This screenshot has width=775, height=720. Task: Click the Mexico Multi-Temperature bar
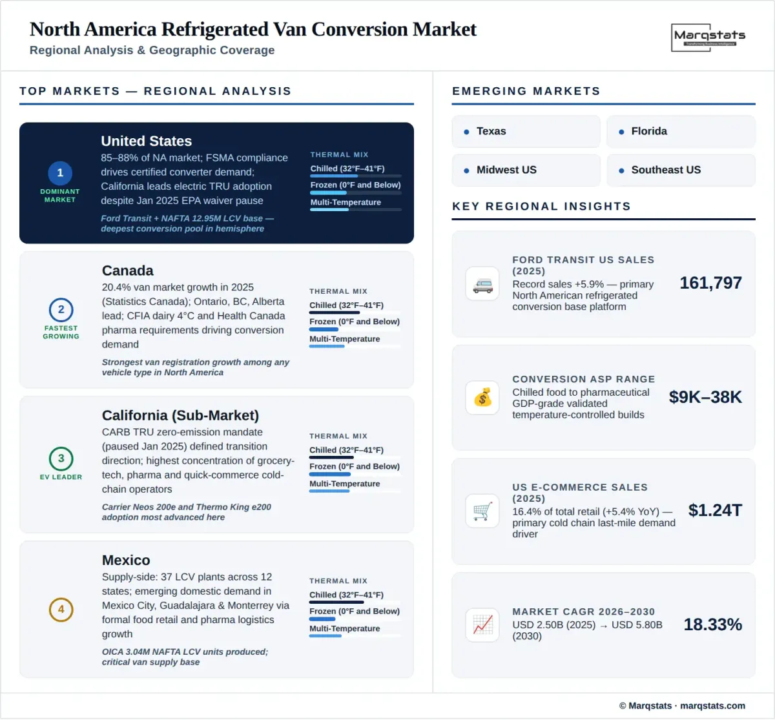click(355, 635)
